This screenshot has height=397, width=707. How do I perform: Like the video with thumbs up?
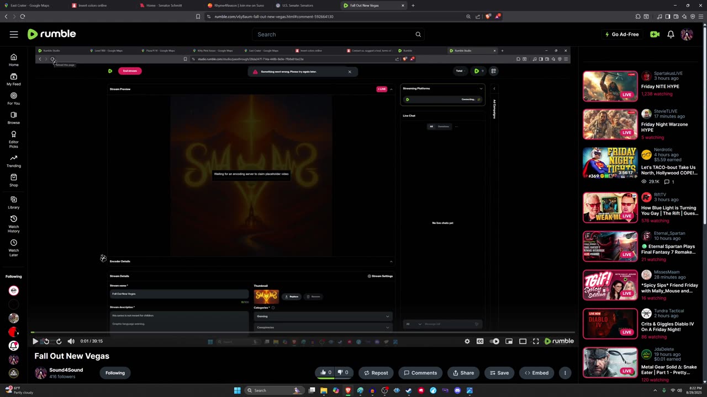[x=326, y=373]
